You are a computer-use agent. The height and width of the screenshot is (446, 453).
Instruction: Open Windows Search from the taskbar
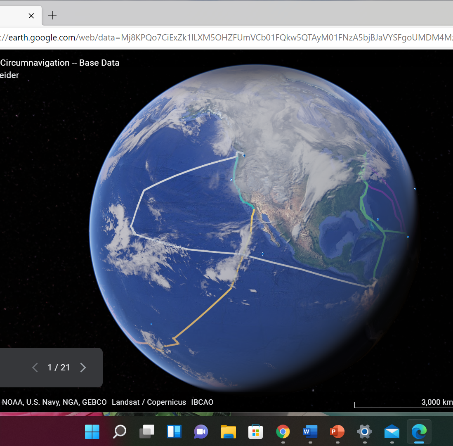click(120, 432)
